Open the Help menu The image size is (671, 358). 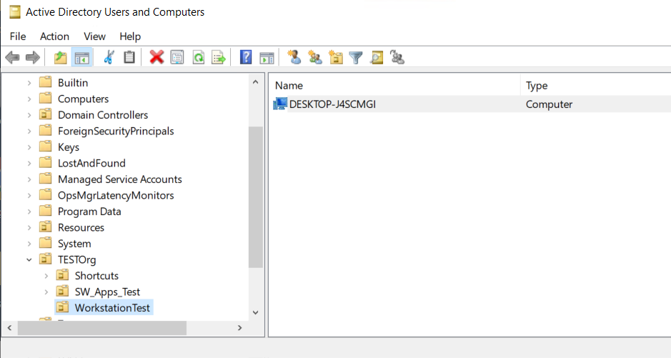(130, 36)
